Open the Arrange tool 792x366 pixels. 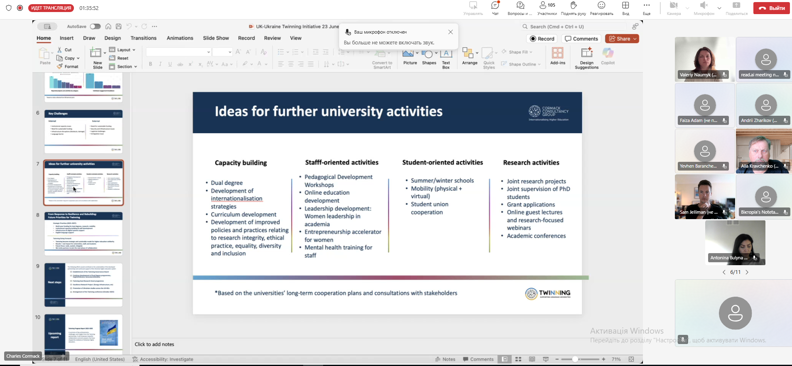point(470,56)
